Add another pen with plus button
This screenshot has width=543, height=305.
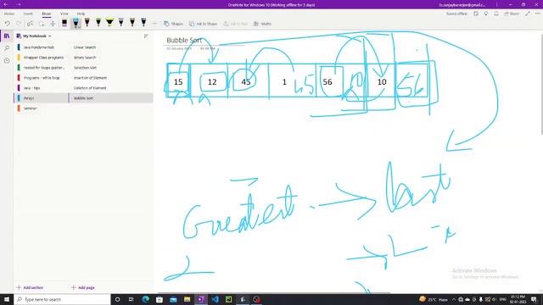click(154, 24)
